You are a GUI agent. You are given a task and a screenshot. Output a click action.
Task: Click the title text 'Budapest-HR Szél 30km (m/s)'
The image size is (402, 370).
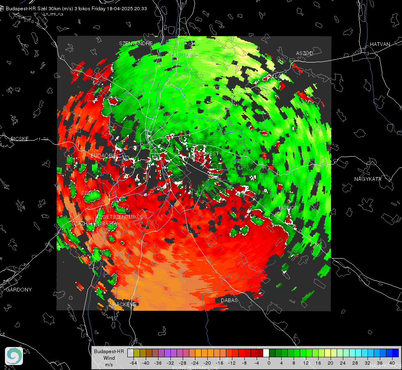coord(39,9)
